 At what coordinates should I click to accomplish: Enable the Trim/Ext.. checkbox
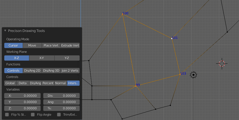click(x=59, y=115)
